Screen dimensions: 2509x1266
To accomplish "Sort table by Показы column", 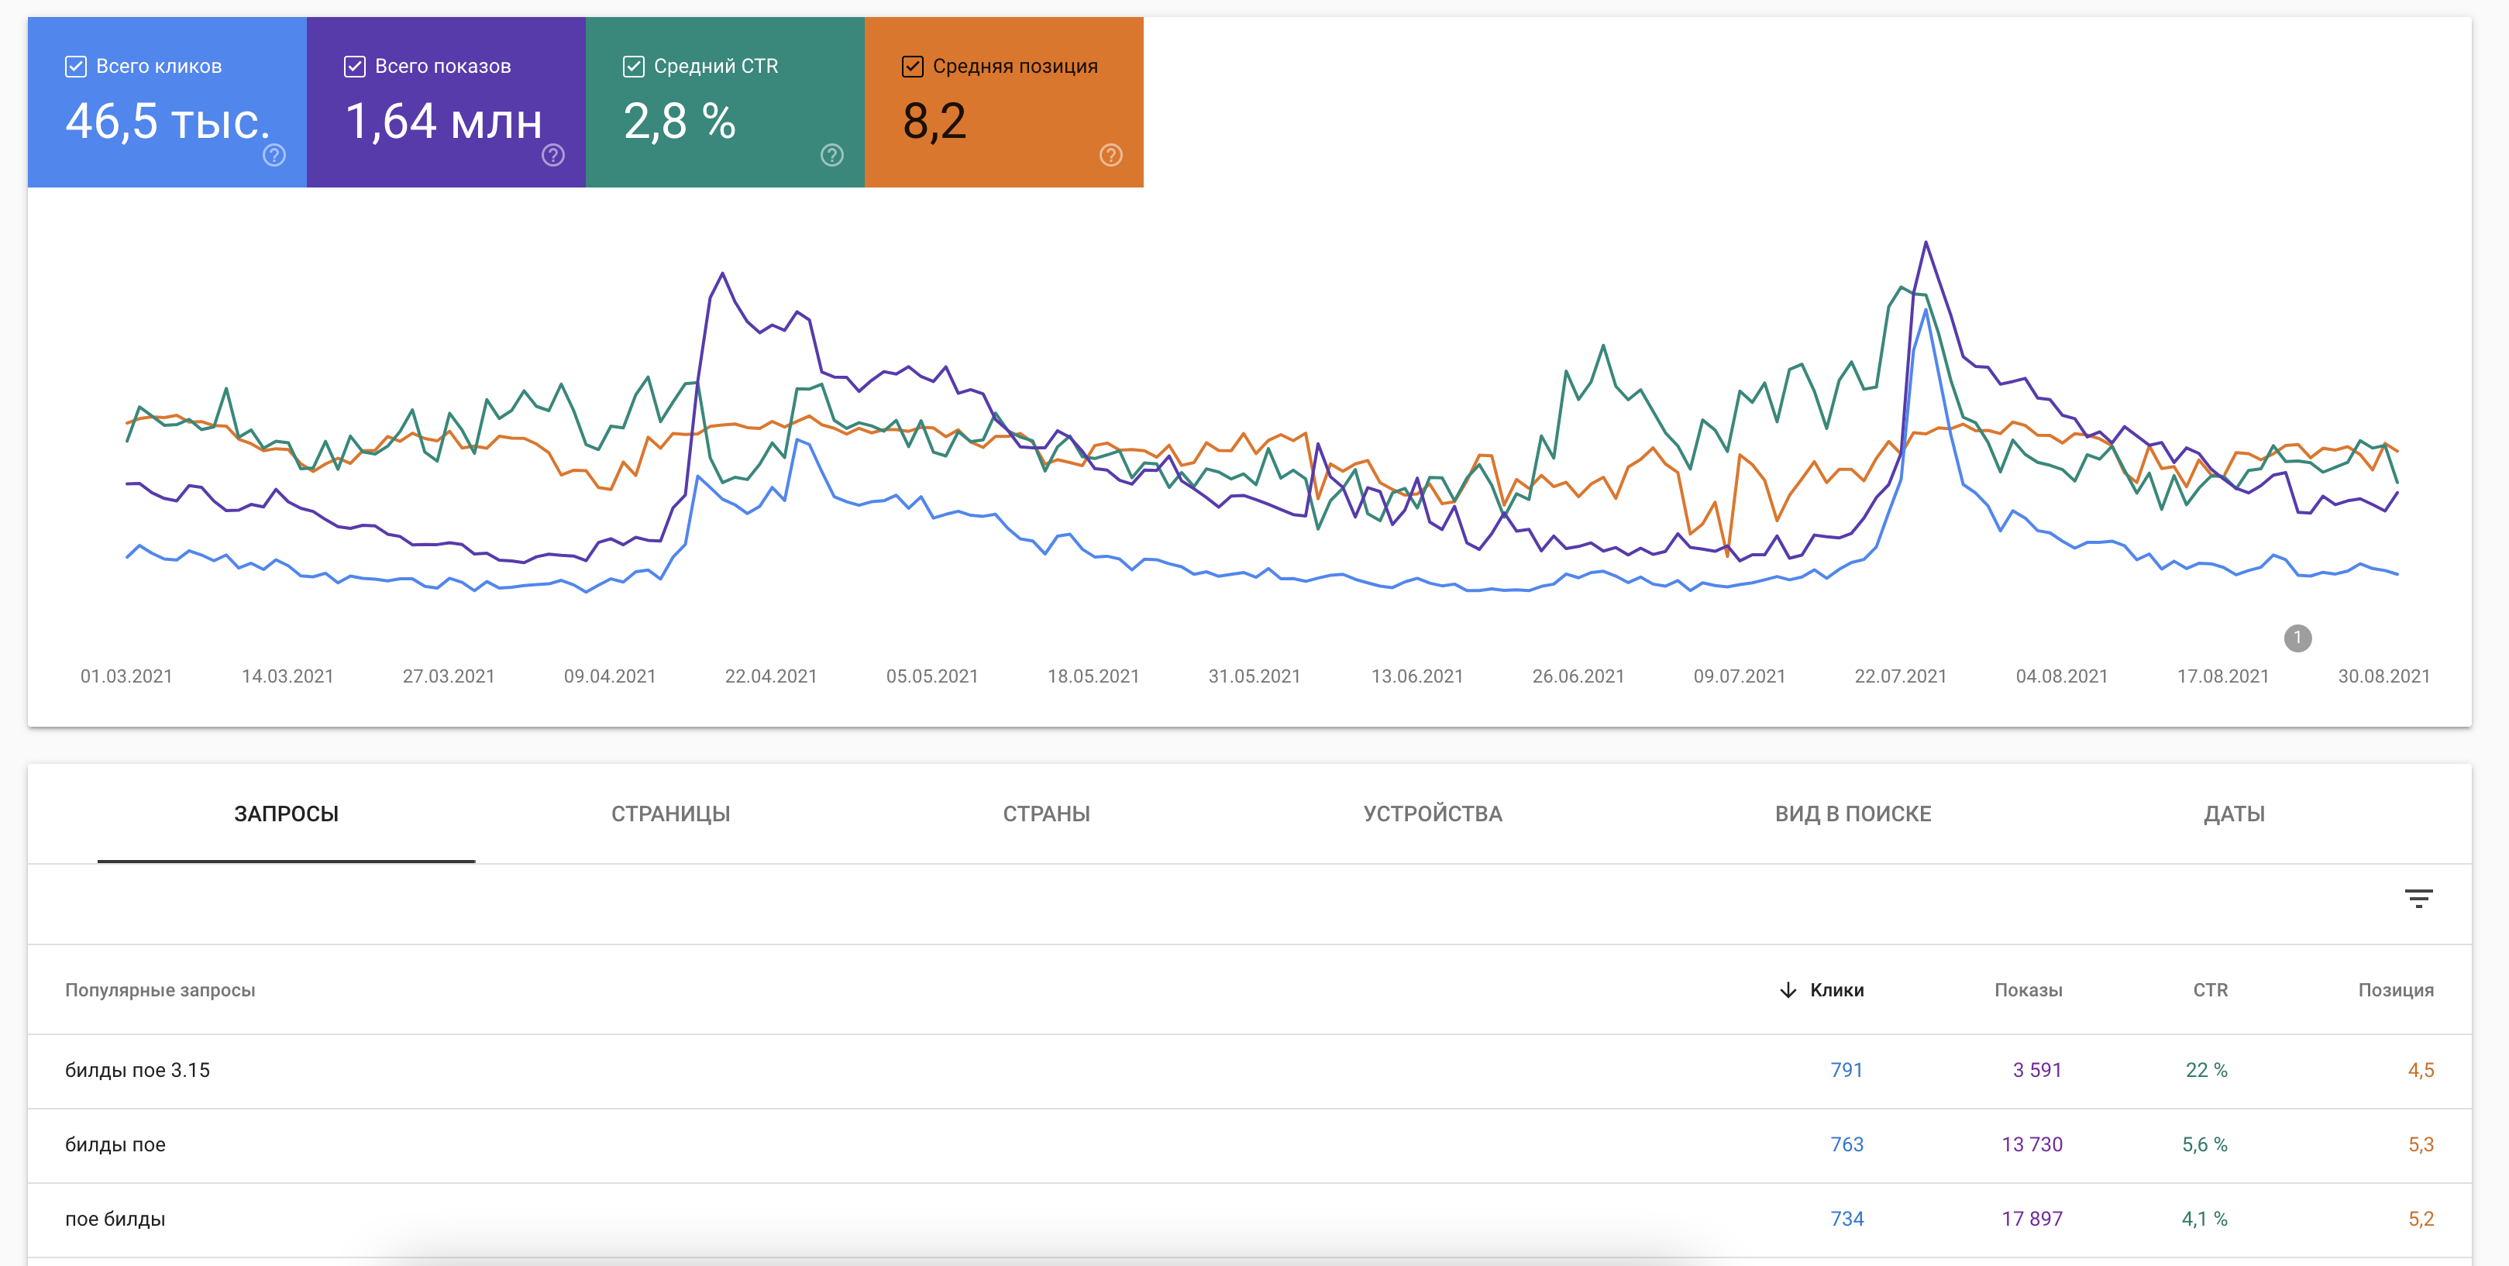I will click(x=2027, y=990).
